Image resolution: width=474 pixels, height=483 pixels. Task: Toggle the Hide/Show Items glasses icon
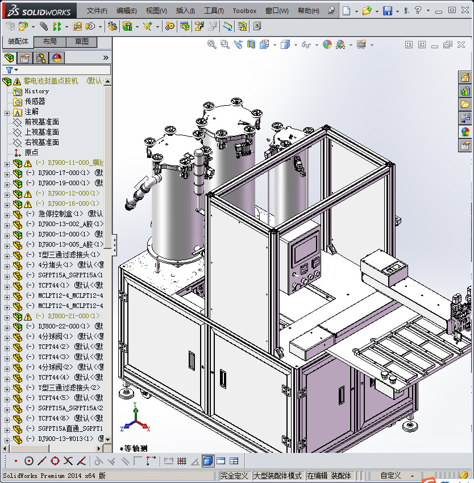[x=306, y=44]
